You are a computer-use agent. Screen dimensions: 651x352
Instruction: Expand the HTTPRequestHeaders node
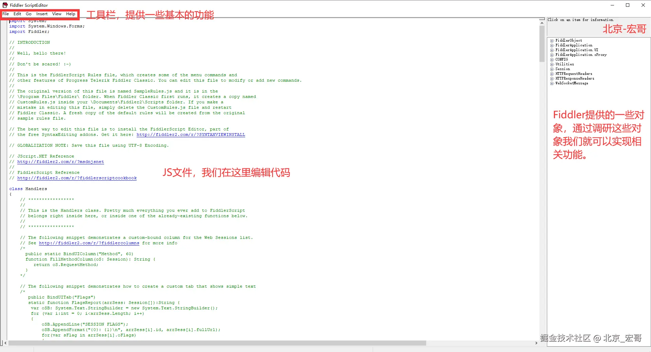[x=552, y=74]
